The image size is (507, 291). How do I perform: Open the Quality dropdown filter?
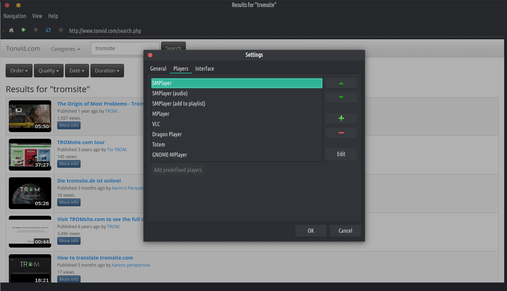49,71
